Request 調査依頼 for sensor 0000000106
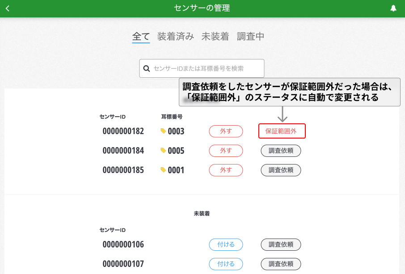This screenshot has width=405, height=274. point(281,244)
